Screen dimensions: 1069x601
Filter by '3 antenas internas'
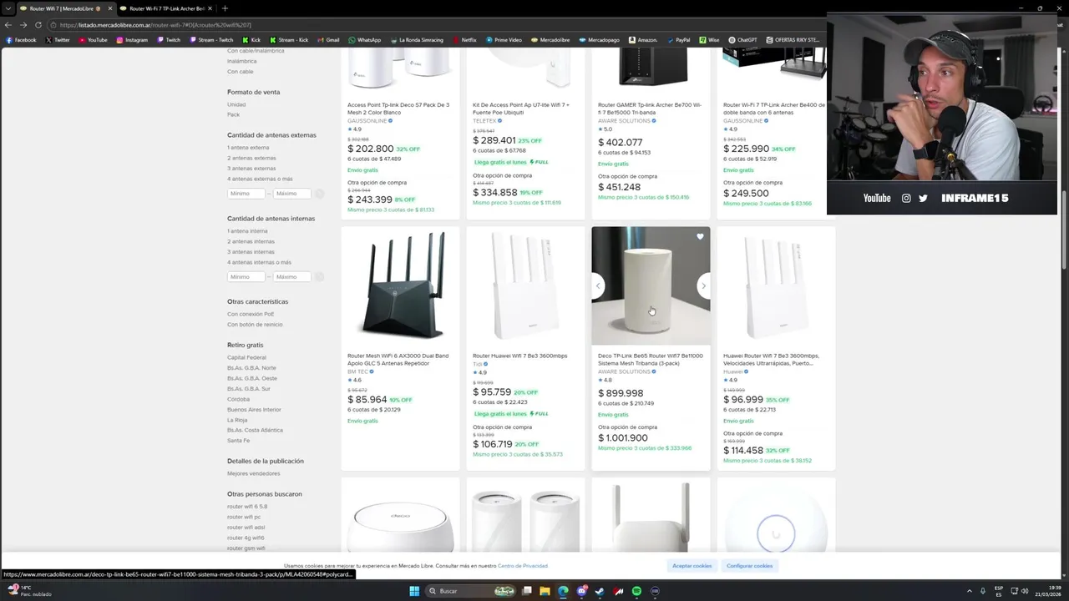click(251, 252)
